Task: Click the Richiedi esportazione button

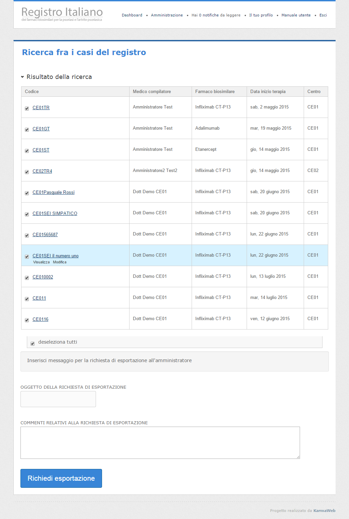Action: [x=61, y=478]
